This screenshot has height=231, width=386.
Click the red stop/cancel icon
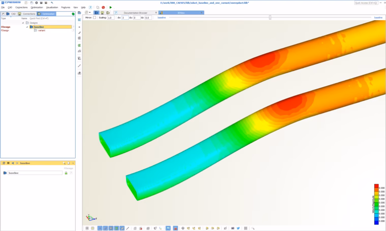[x=104, y=8]
